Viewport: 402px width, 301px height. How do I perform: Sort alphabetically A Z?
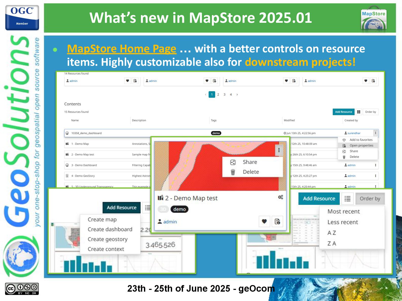(x=332, y=233)
